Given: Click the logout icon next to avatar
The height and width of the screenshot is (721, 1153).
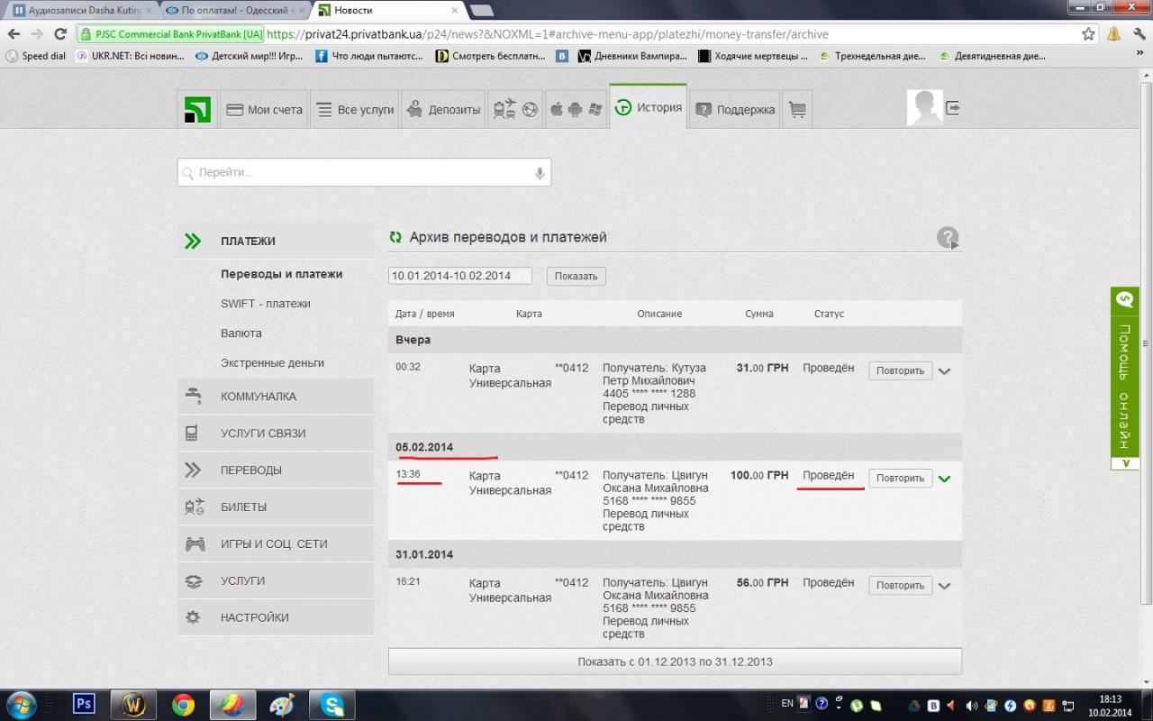Looking at the screenshot, I should [x=953, y=108].
